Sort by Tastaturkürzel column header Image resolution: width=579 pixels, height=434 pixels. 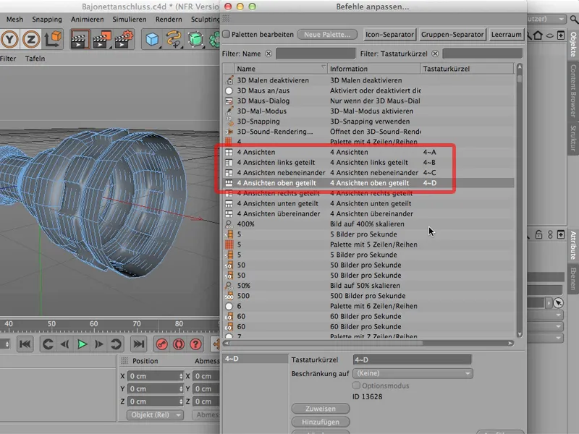coord(467,69)
